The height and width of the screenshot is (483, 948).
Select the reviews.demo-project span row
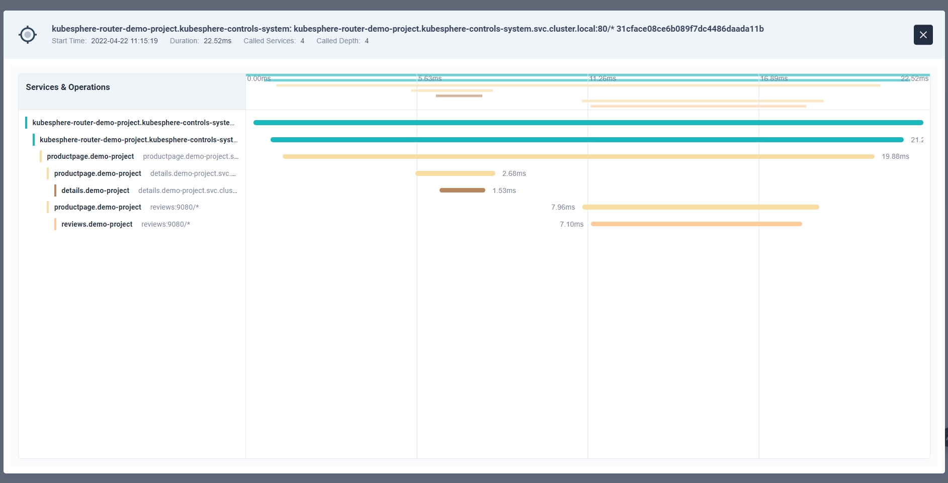[126, 224]
